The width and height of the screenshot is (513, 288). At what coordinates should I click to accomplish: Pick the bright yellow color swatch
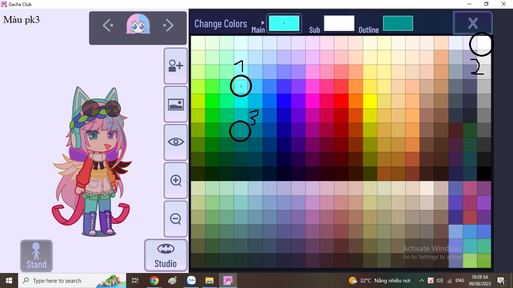[x=370, y=101]
